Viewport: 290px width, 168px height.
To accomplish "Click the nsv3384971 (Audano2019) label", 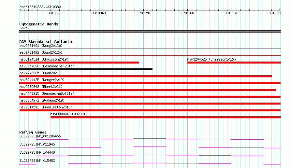I will tap(42, 100).
